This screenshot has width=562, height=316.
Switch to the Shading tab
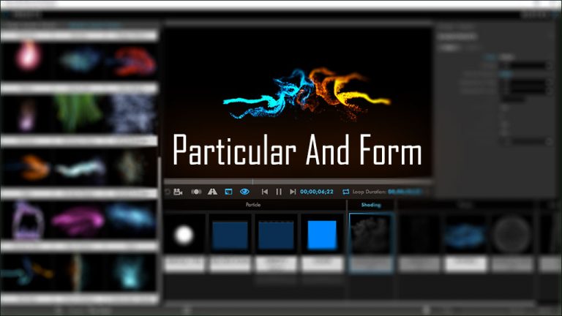(x=371, y=205)
